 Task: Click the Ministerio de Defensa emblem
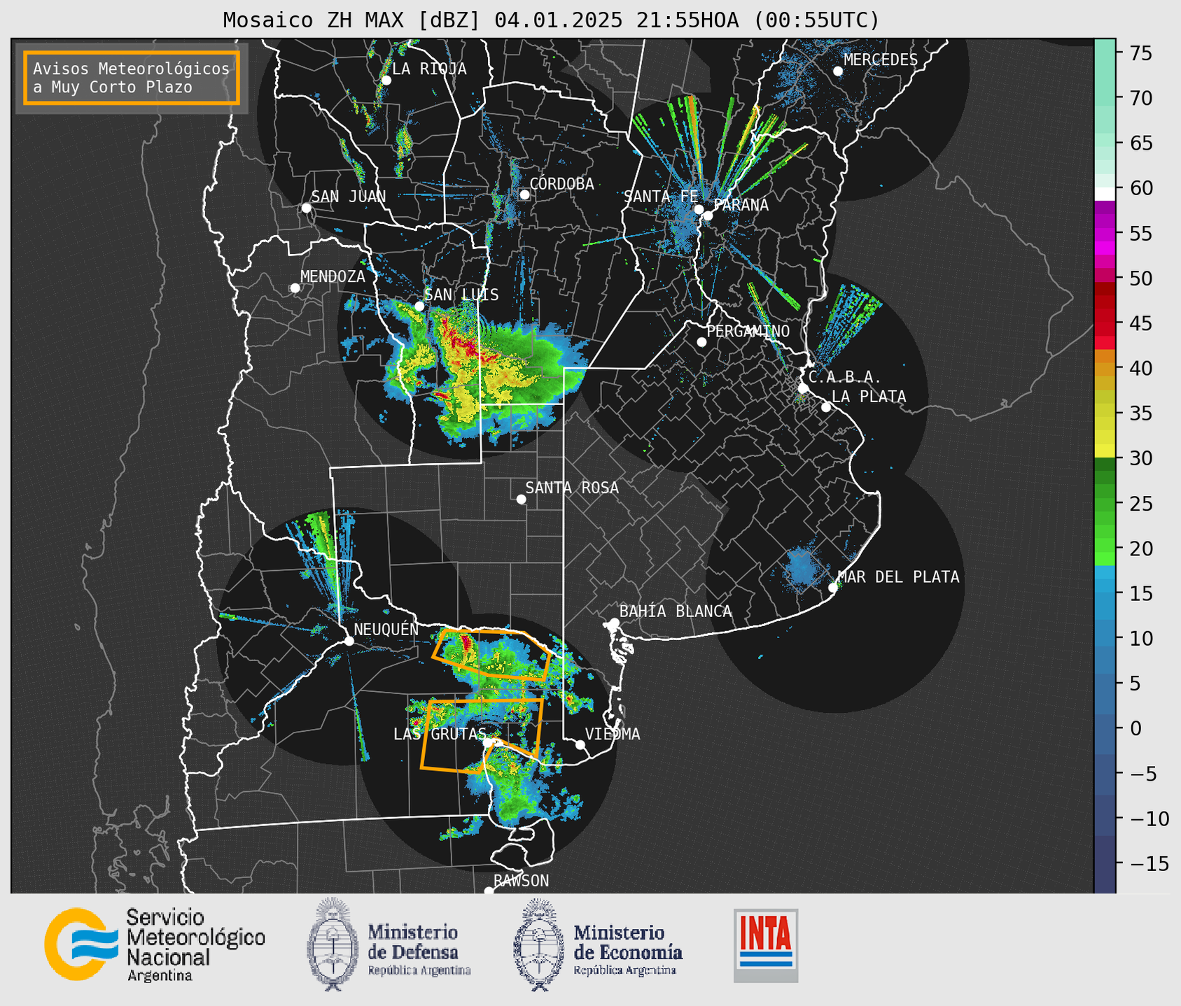click(x=332, y=944)
